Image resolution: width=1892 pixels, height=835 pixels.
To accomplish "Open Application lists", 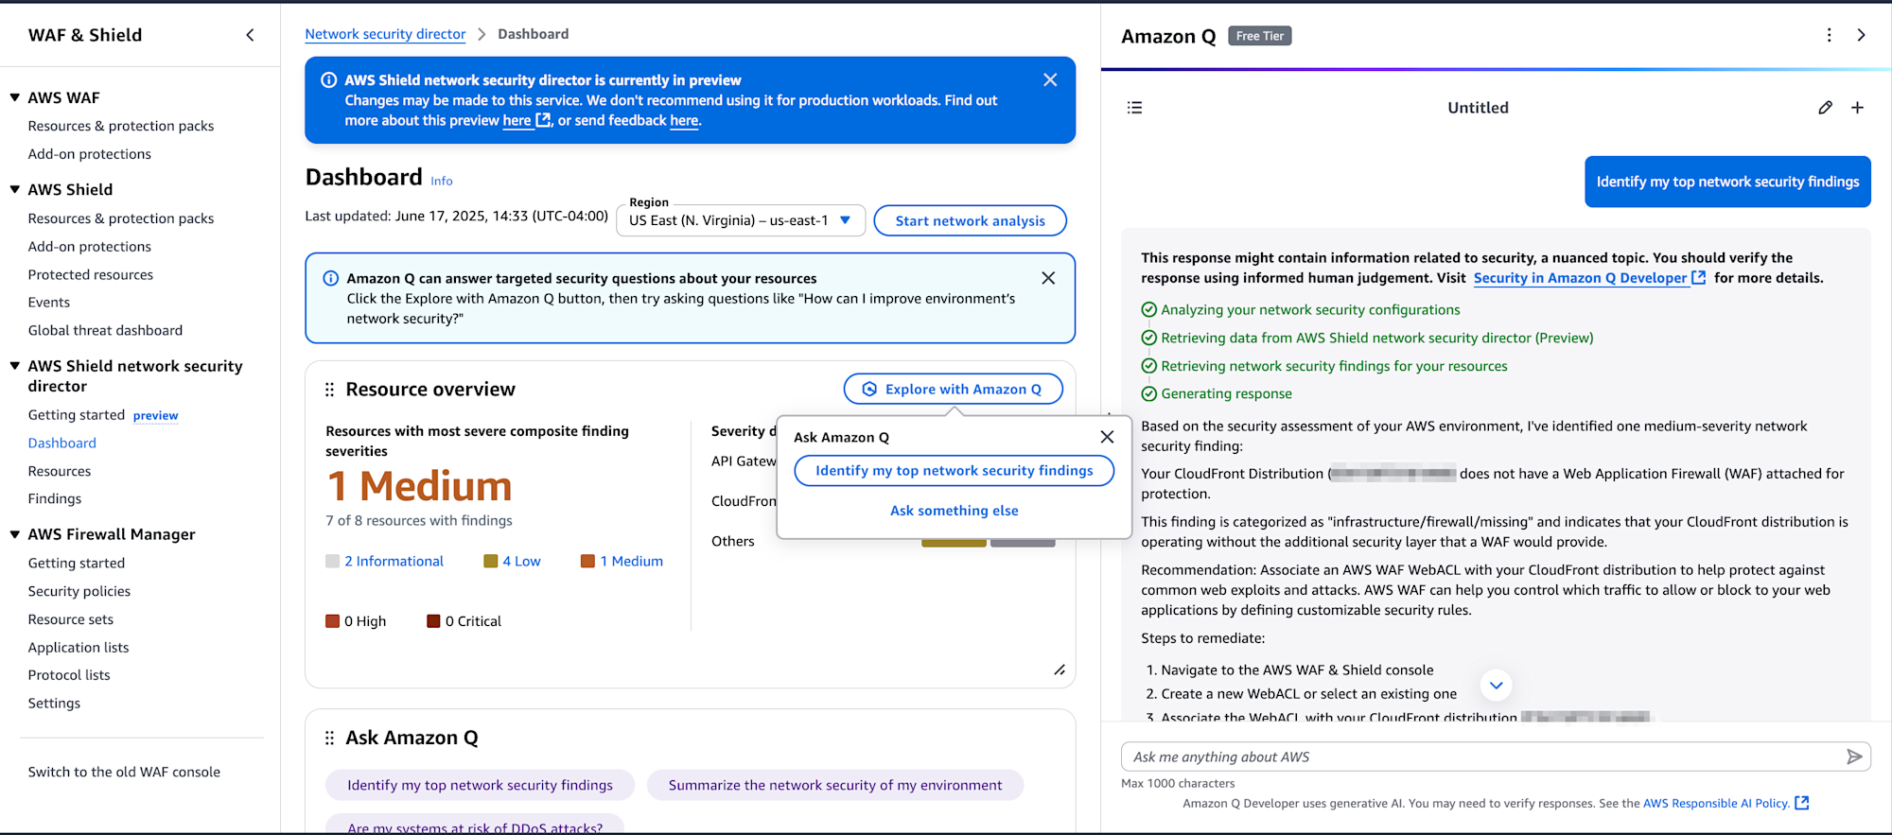I will 79,648.
